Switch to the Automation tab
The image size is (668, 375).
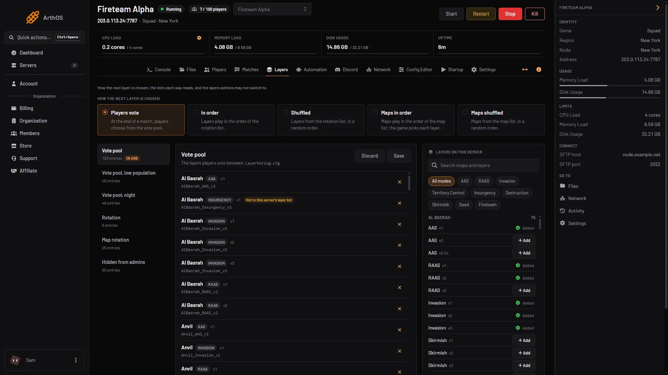click(x=311, y=70)
